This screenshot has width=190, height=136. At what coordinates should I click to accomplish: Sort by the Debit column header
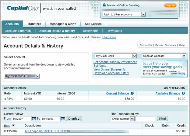(x=166, y=126)
